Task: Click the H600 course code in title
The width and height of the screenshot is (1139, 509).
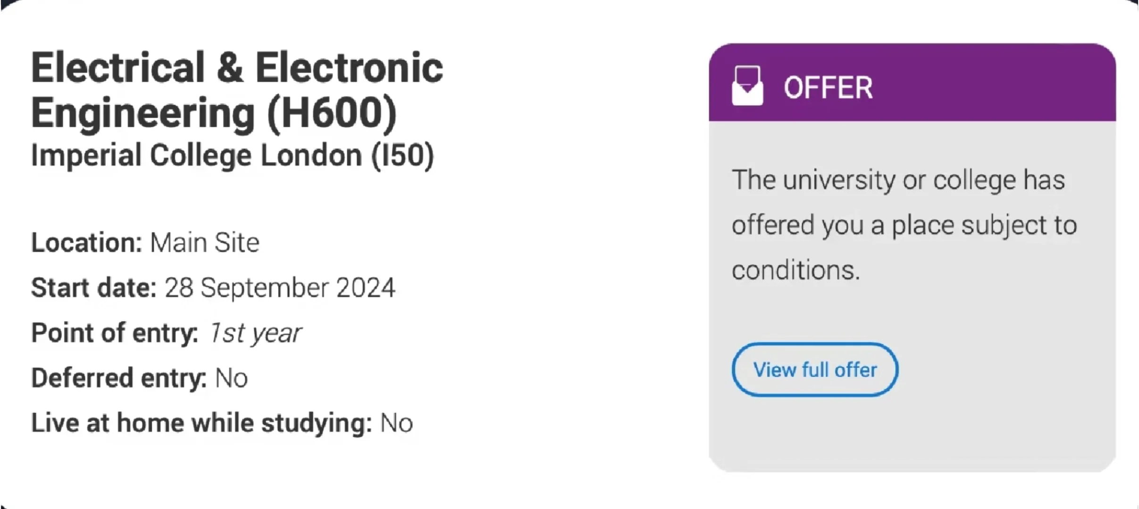Action: point(332,113)
